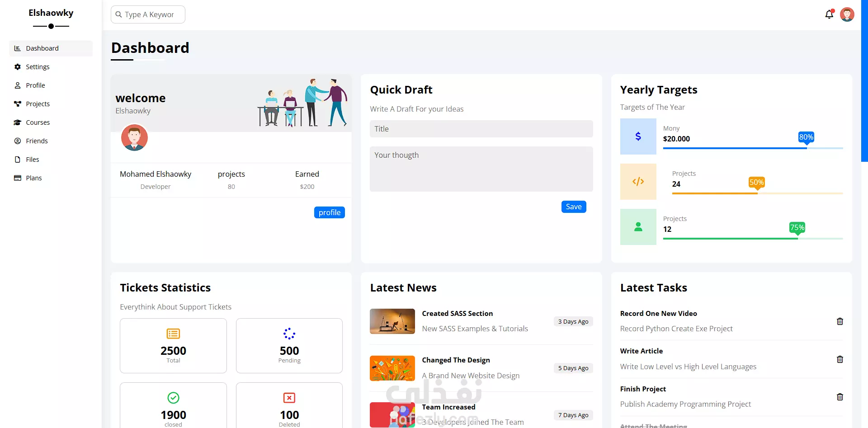The image size is (868, 428).
Task: Delete the Record One New Video task
Action: 840,321
